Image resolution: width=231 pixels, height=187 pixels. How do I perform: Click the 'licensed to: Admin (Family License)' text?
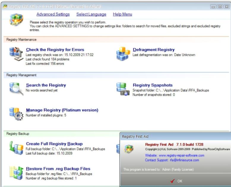point(158,169)
